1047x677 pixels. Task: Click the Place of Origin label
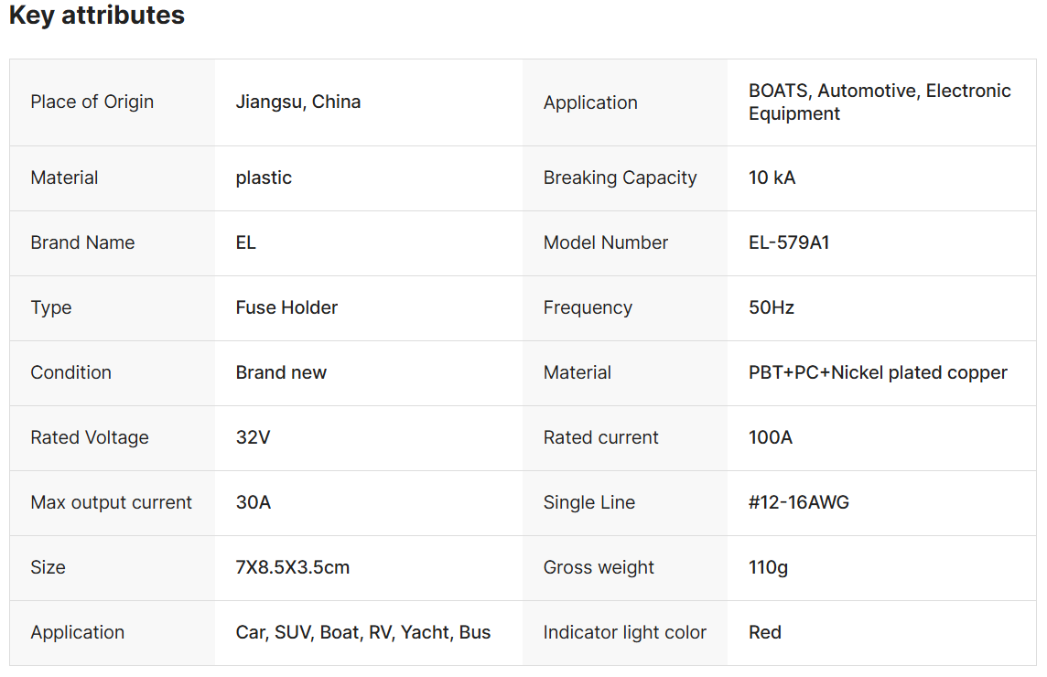click(92, 102)
